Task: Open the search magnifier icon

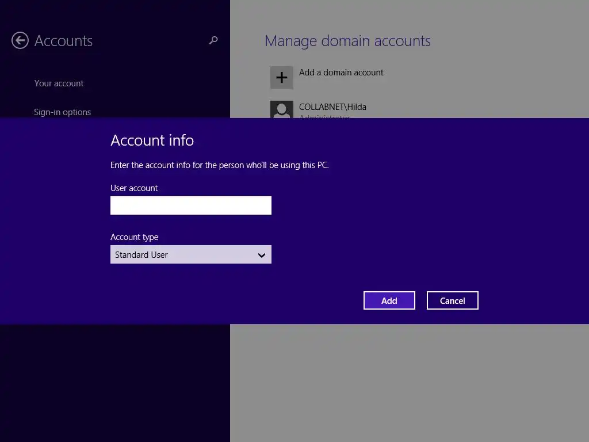Action: click(x=213, y=40)
